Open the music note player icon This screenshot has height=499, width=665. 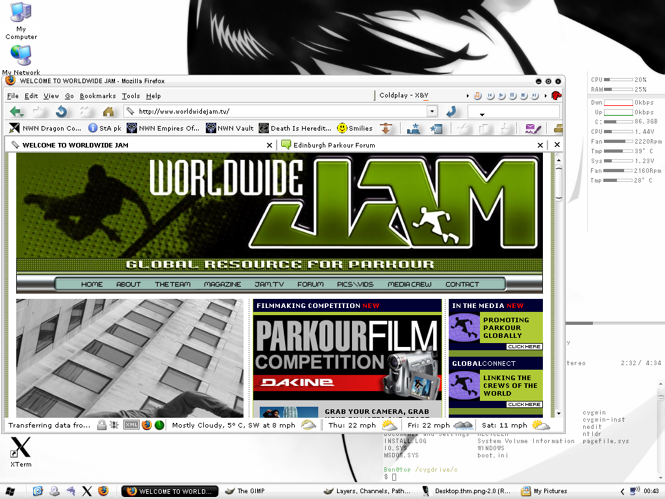tap(477, 96)
